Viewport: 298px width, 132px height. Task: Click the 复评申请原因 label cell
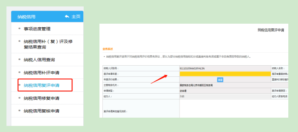280,91
